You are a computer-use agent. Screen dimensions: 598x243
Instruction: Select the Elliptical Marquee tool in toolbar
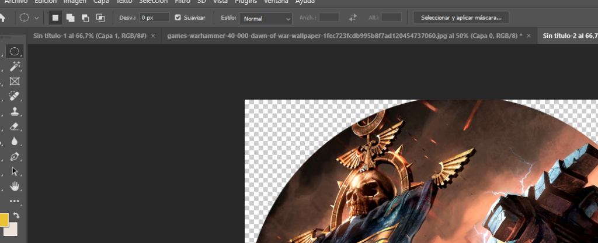(15, 52)
